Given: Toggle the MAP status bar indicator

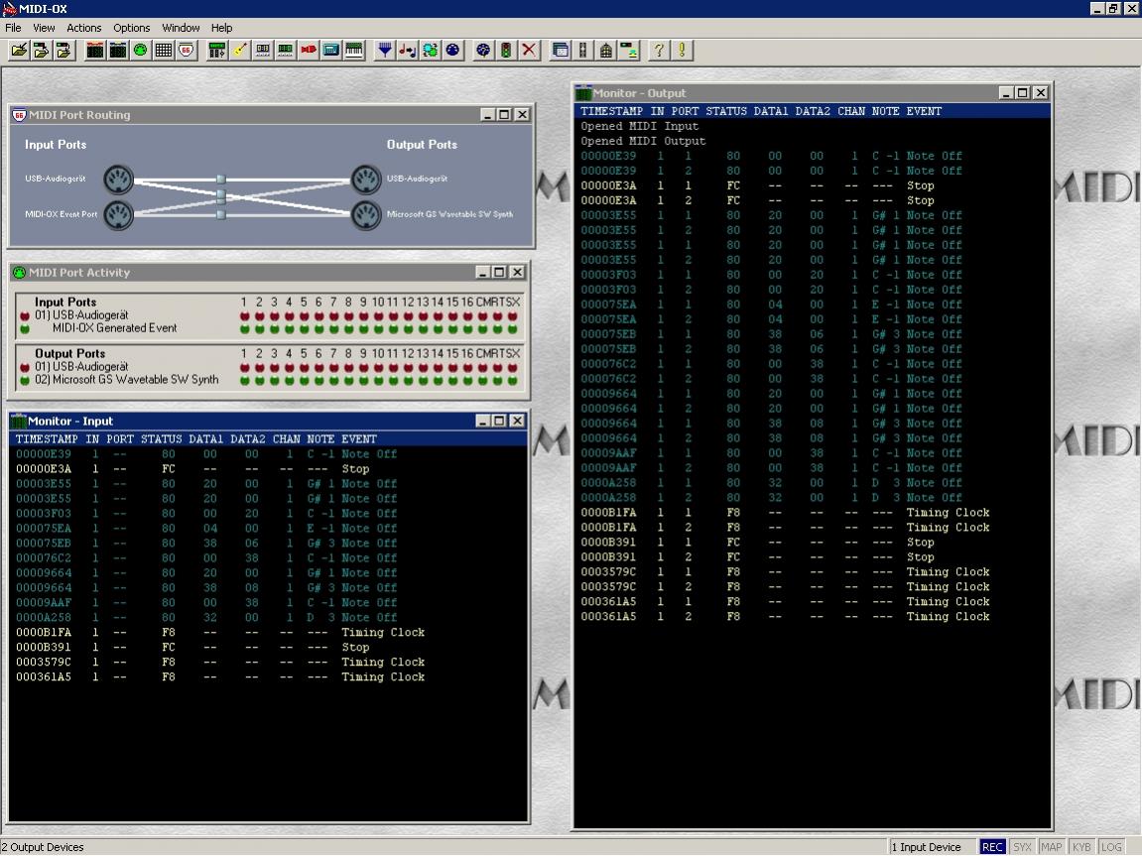Looking at the screenshot, I should (x=1051, y=847).
